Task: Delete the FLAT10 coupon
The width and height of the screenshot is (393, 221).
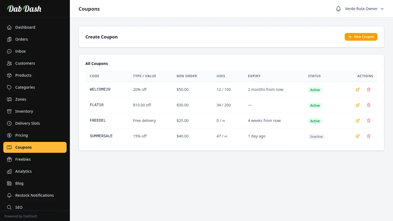Action: (368, 105)
